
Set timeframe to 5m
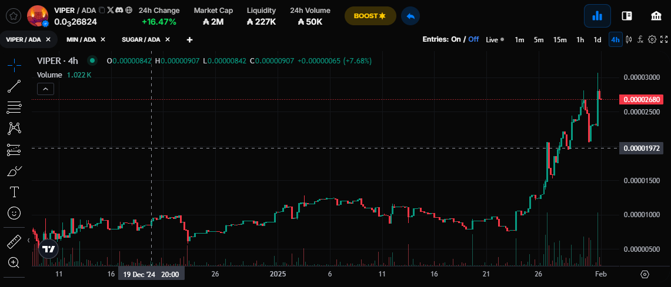pos(538,40)
